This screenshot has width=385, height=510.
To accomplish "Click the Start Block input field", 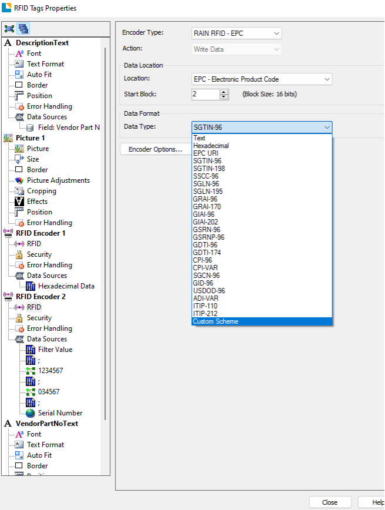I will tap(205, 95).
